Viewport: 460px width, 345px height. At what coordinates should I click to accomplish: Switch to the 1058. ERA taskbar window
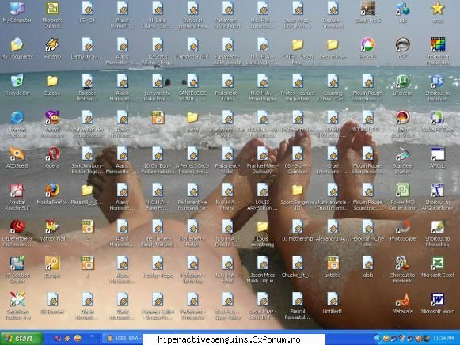(124, 339)
